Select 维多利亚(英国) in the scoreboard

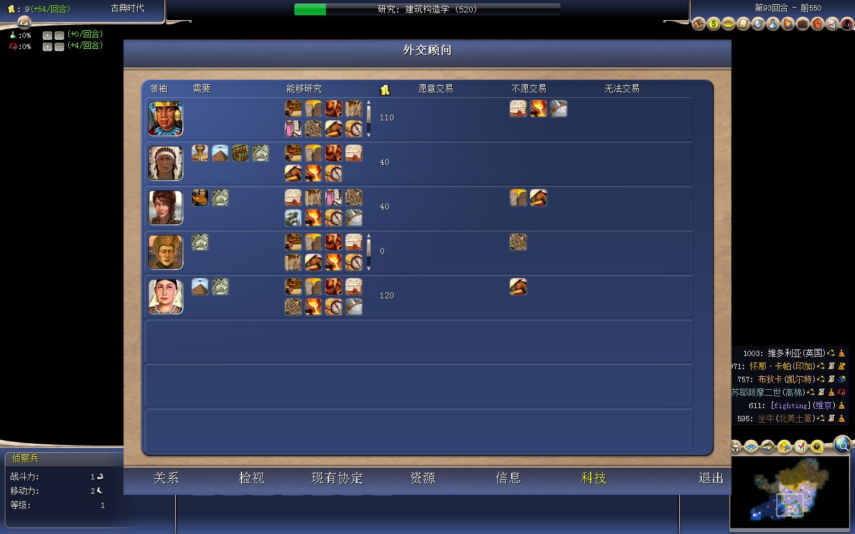[796, 353]
